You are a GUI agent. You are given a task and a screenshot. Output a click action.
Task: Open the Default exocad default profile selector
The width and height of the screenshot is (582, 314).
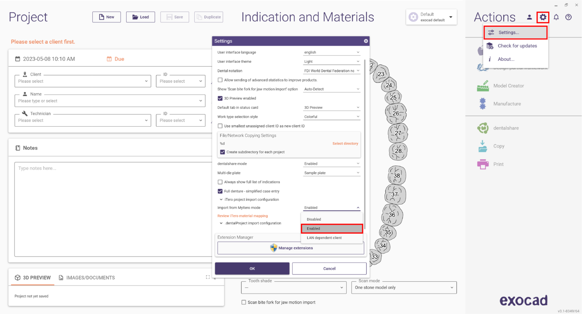click(x=431, y=17)
